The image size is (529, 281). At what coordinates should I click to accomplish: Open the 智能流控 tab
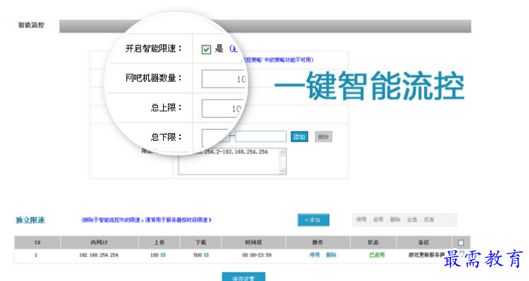click(x=31, y=25)
